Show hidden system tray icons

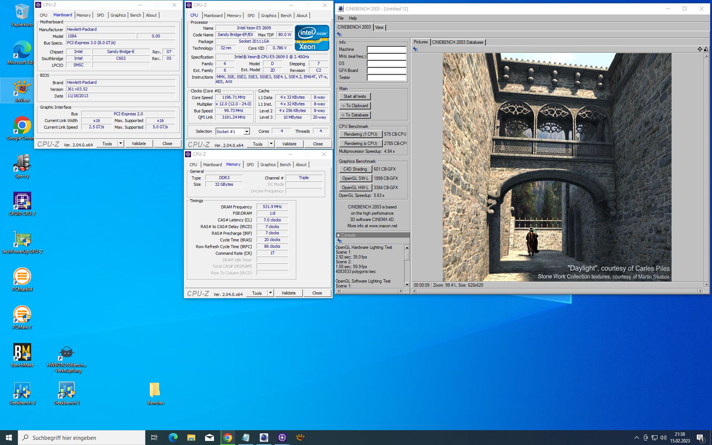tap(637, 438)
